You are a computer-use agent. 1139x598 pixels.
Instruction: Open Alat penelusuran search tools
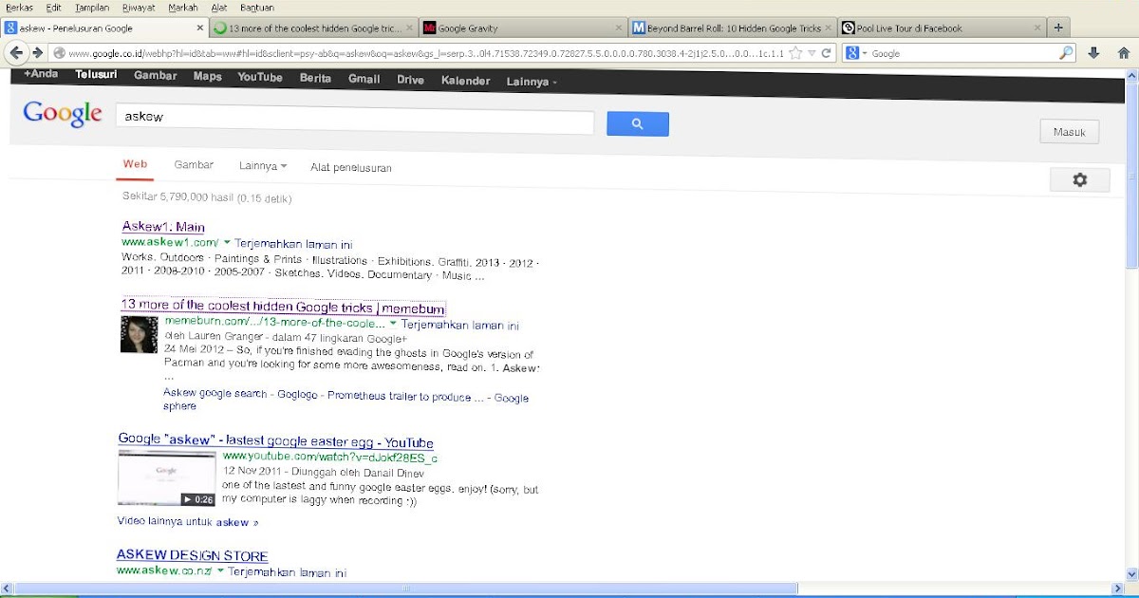(x=351, y=168)
